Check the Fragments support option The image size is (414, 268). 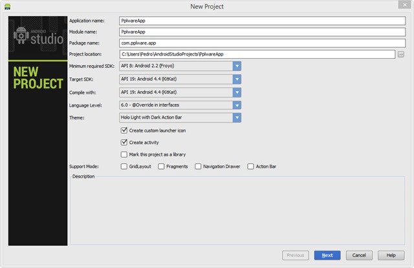pyautogui.click(x=161, y=167)
